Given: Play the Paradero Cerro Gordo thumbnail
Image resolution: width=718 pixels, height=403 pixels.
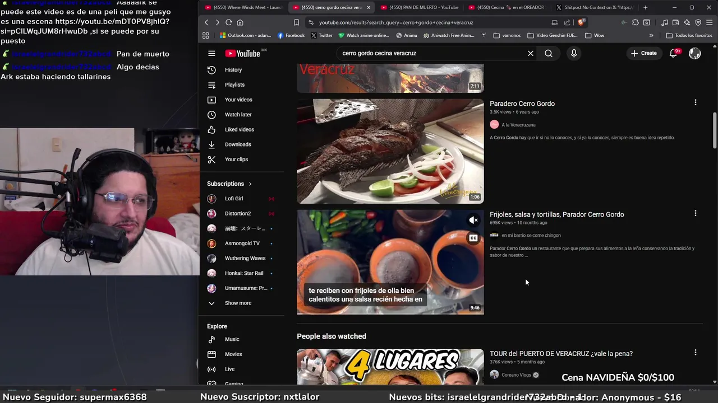Looking at the screenshot, I should click(390, 151).
